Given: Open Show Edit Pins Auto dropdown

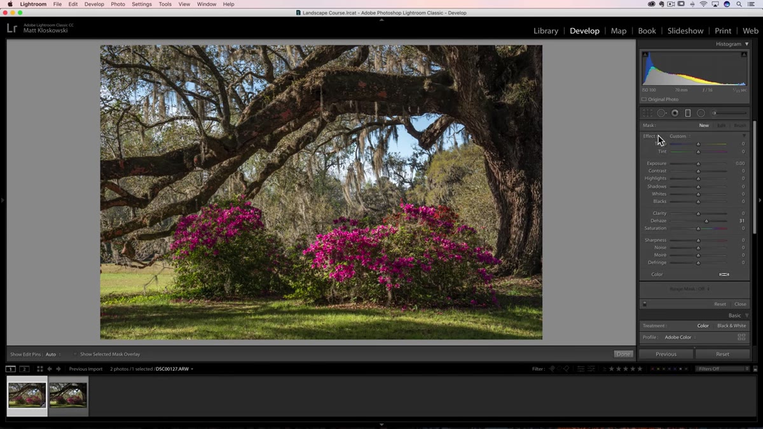Looking at the screenshot, I should [52, 354].
